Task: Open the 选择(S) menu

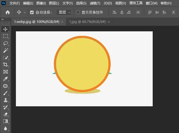Action: 81,3
